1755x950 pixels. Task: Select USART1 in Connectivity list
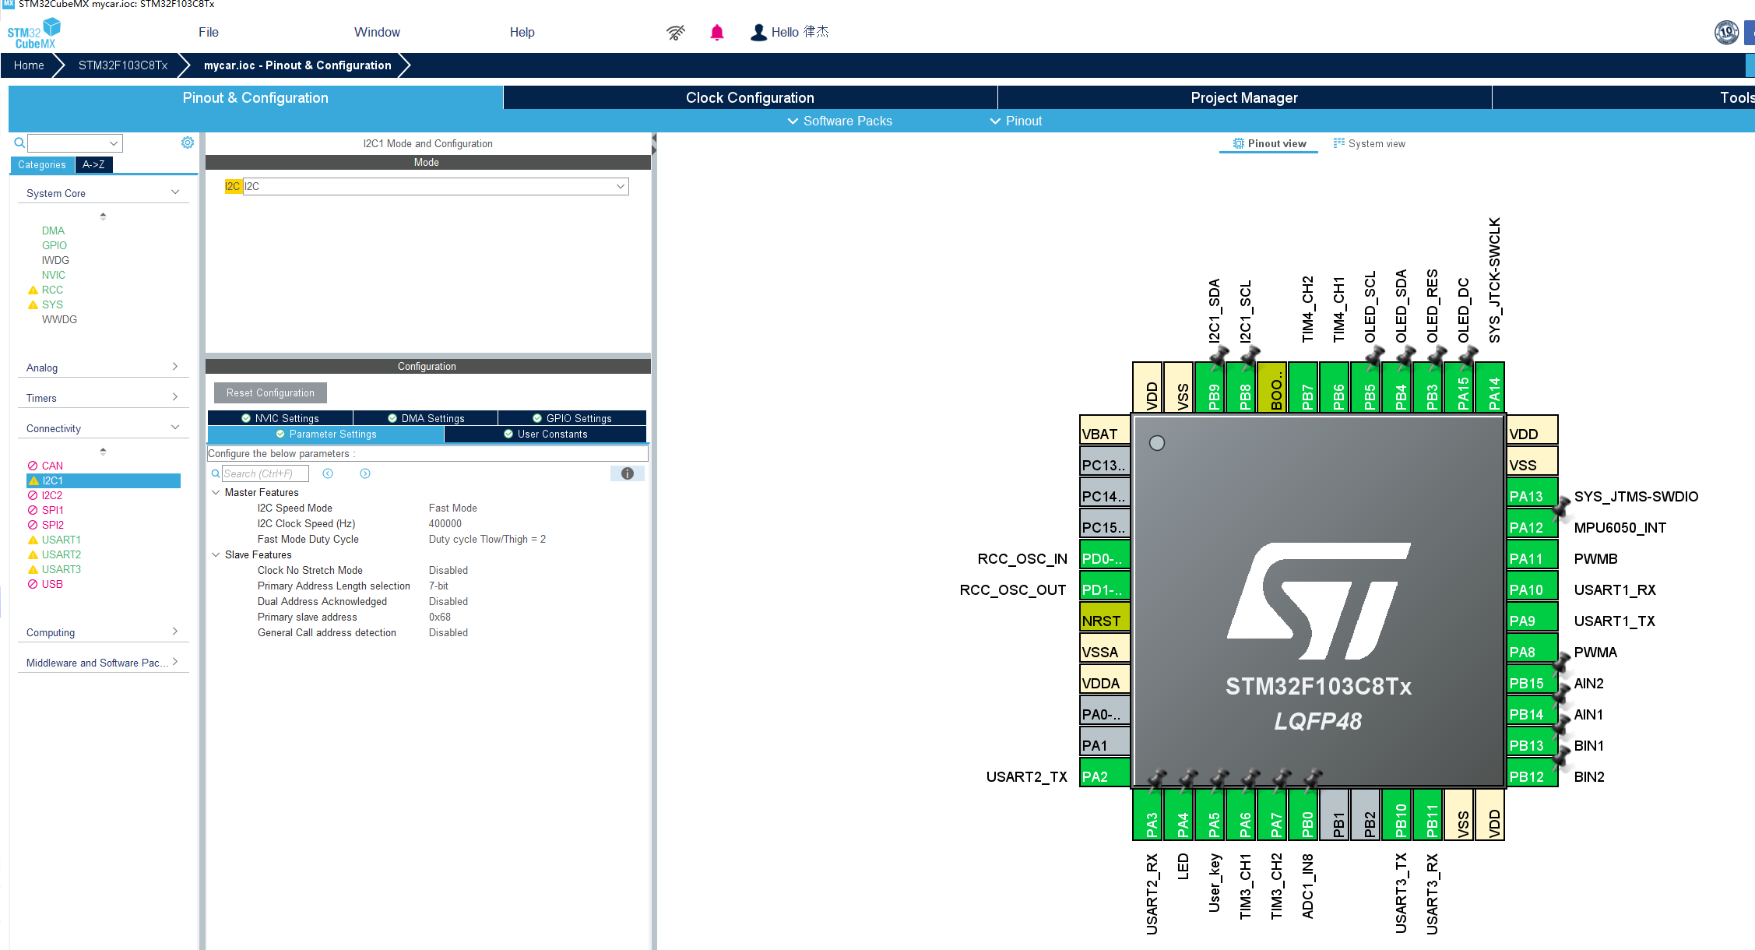[62, 540]
